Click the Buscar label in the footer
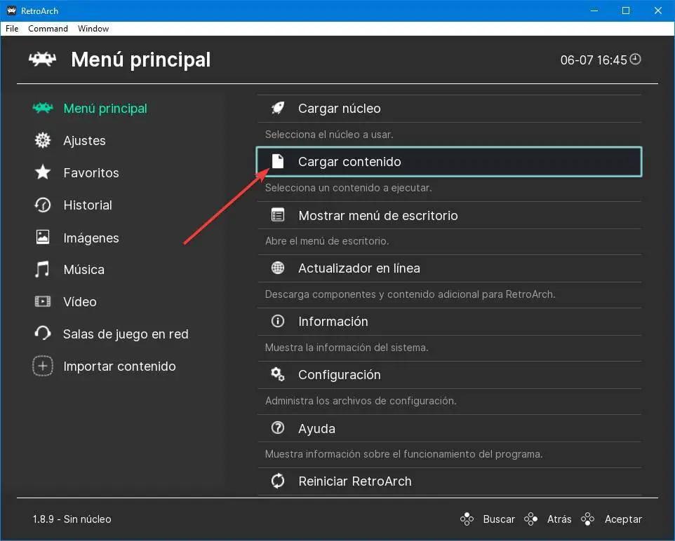This screenshot has height=541, width=675. coord(498,519)
